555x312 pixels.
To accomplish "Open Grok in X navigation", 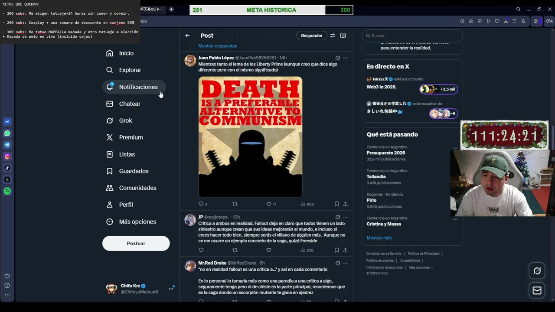I will click(119, 120).
